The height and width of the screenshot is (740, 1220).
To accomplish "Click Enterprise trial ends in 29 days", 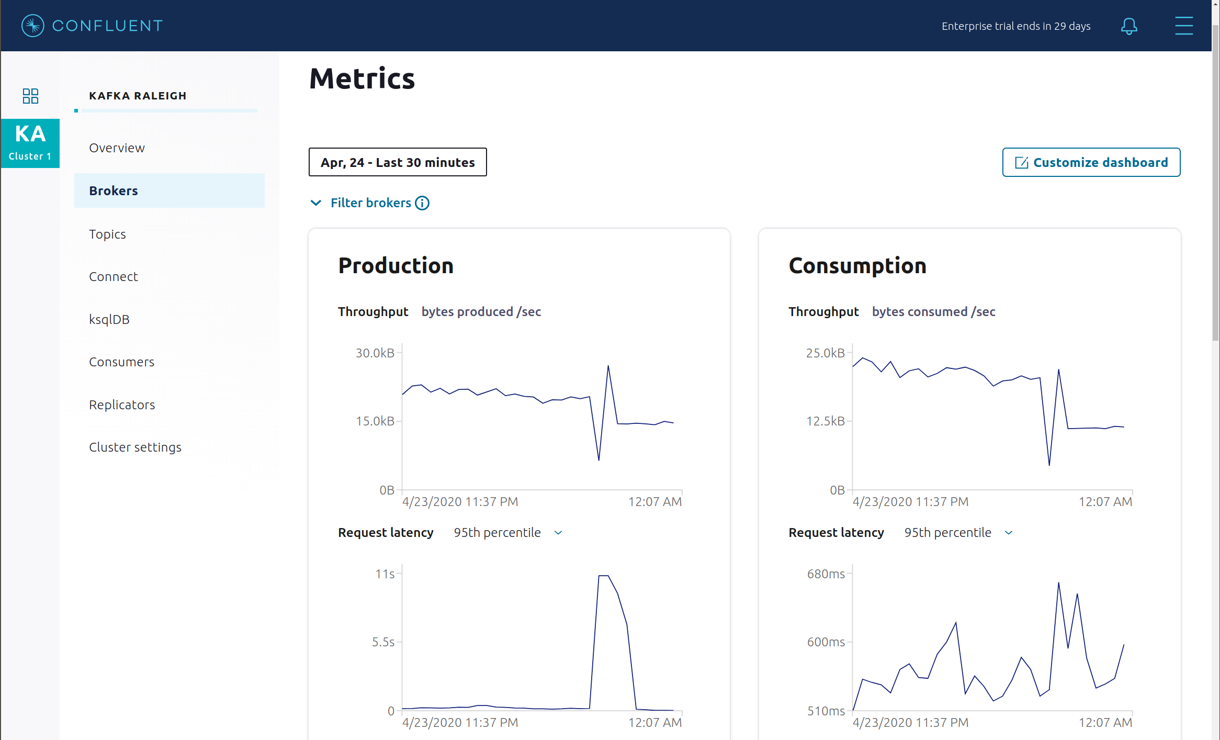I will (x=1016, y=26).
